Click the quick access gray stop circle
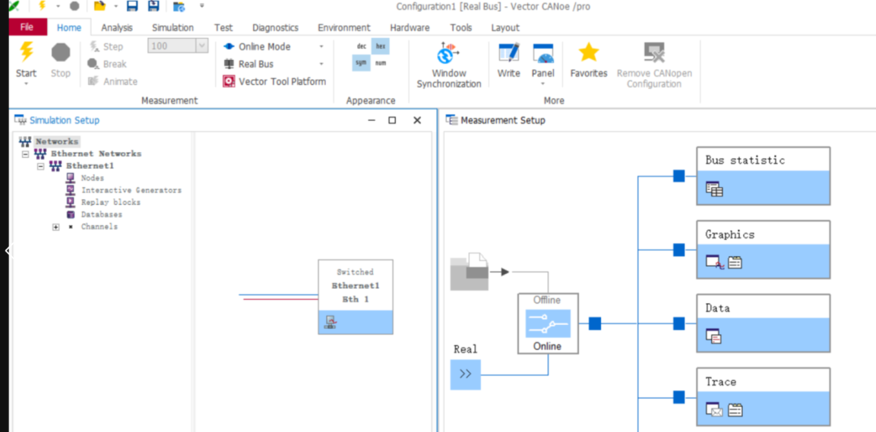The width and height of the screenshot is (876, 432). (75, 6)
